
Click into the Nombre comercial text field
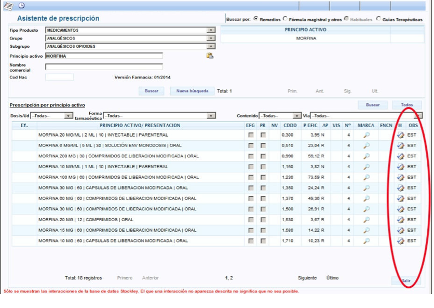coord(104,66)
